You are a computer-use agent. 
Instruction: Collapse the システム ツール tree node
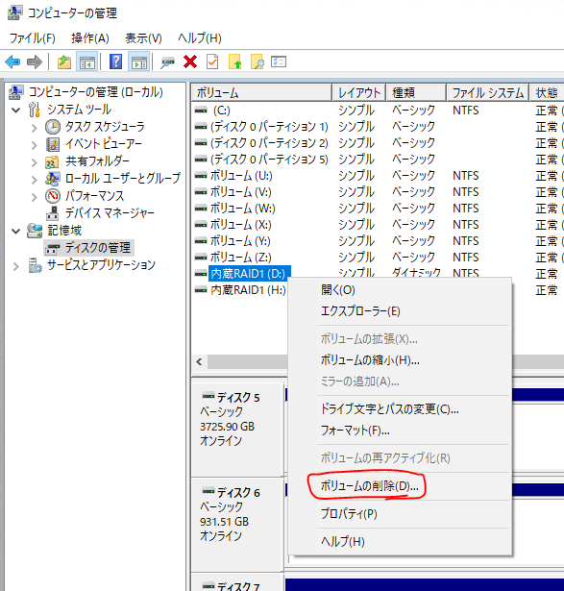tap(15, 111)
